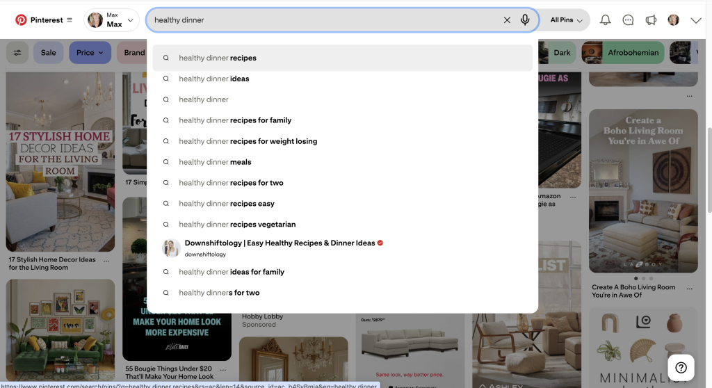Image resolution: width=712 pixels, height=388 pixels.
Task: Expand the accounts chevron at far right
Action: (x=695, y=20)
